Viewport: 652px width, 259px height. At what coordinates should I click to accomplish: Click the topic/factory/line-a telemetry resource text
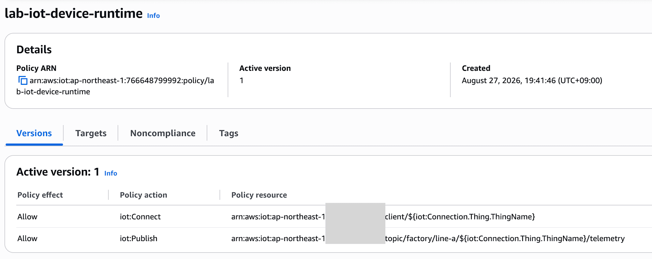point(505,239)
